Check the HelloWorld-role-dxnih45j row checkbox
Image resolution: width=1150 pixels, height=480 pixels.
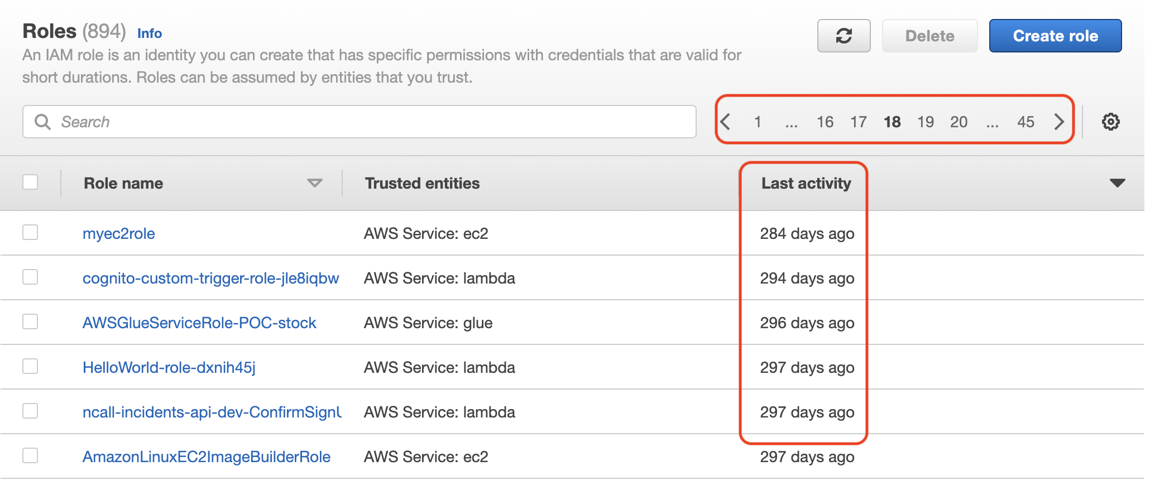(x=30, y=366)
